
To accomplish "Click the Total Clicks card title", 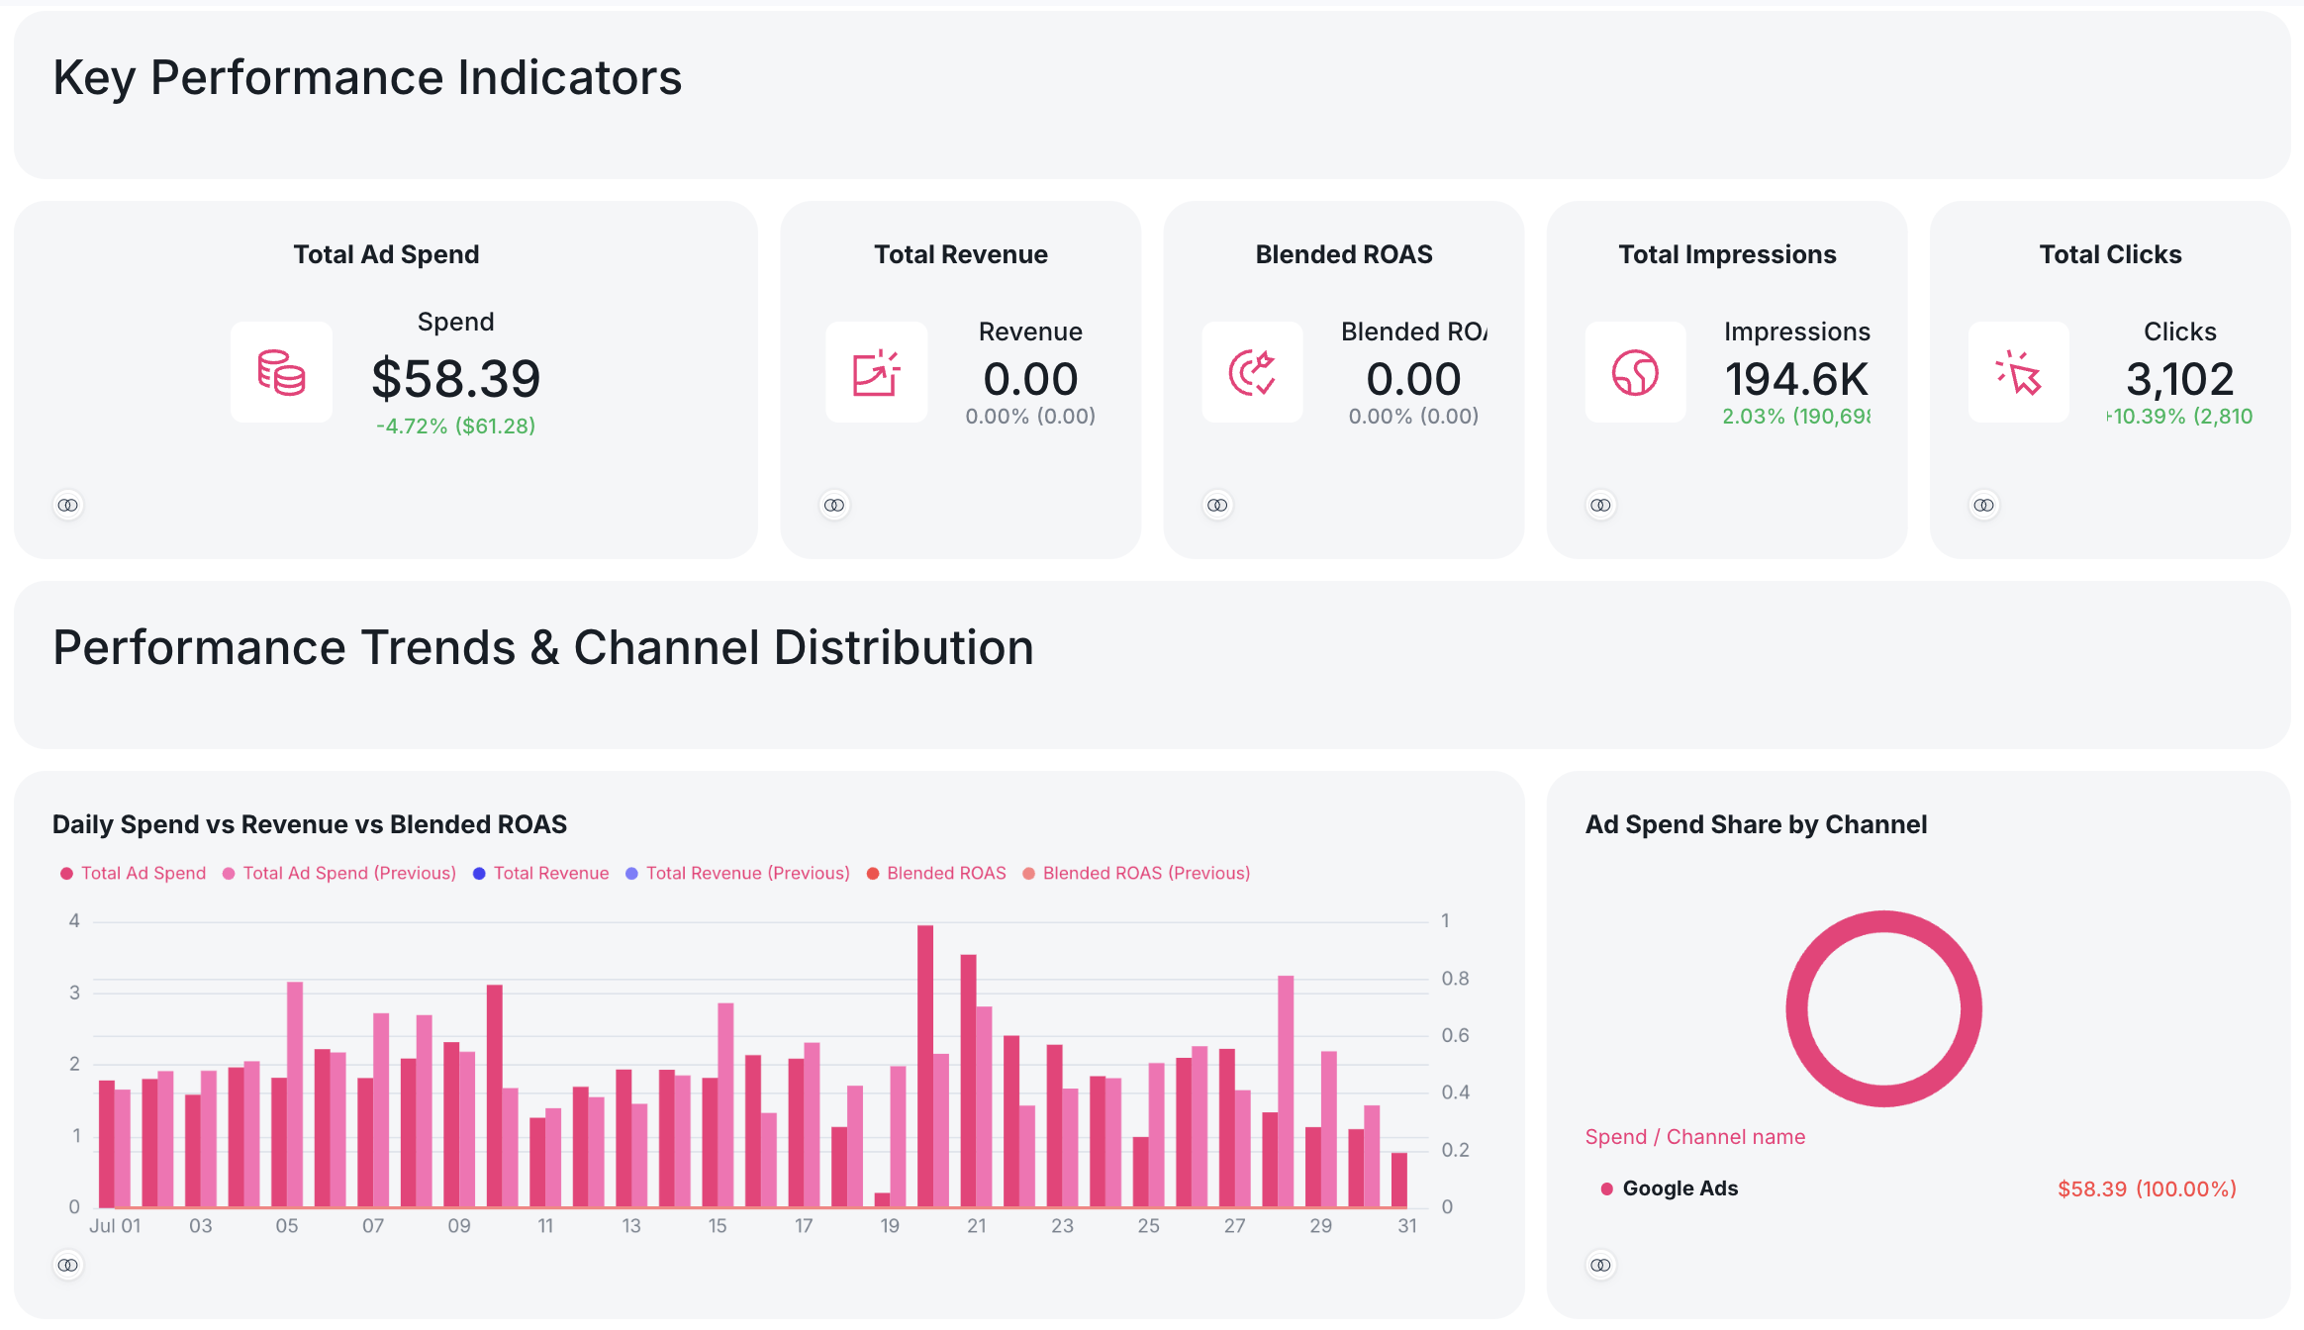I will coord(2111,255).
